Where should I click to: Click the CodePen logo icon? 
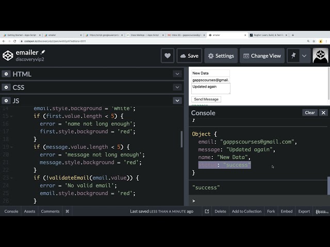(8, 56)
